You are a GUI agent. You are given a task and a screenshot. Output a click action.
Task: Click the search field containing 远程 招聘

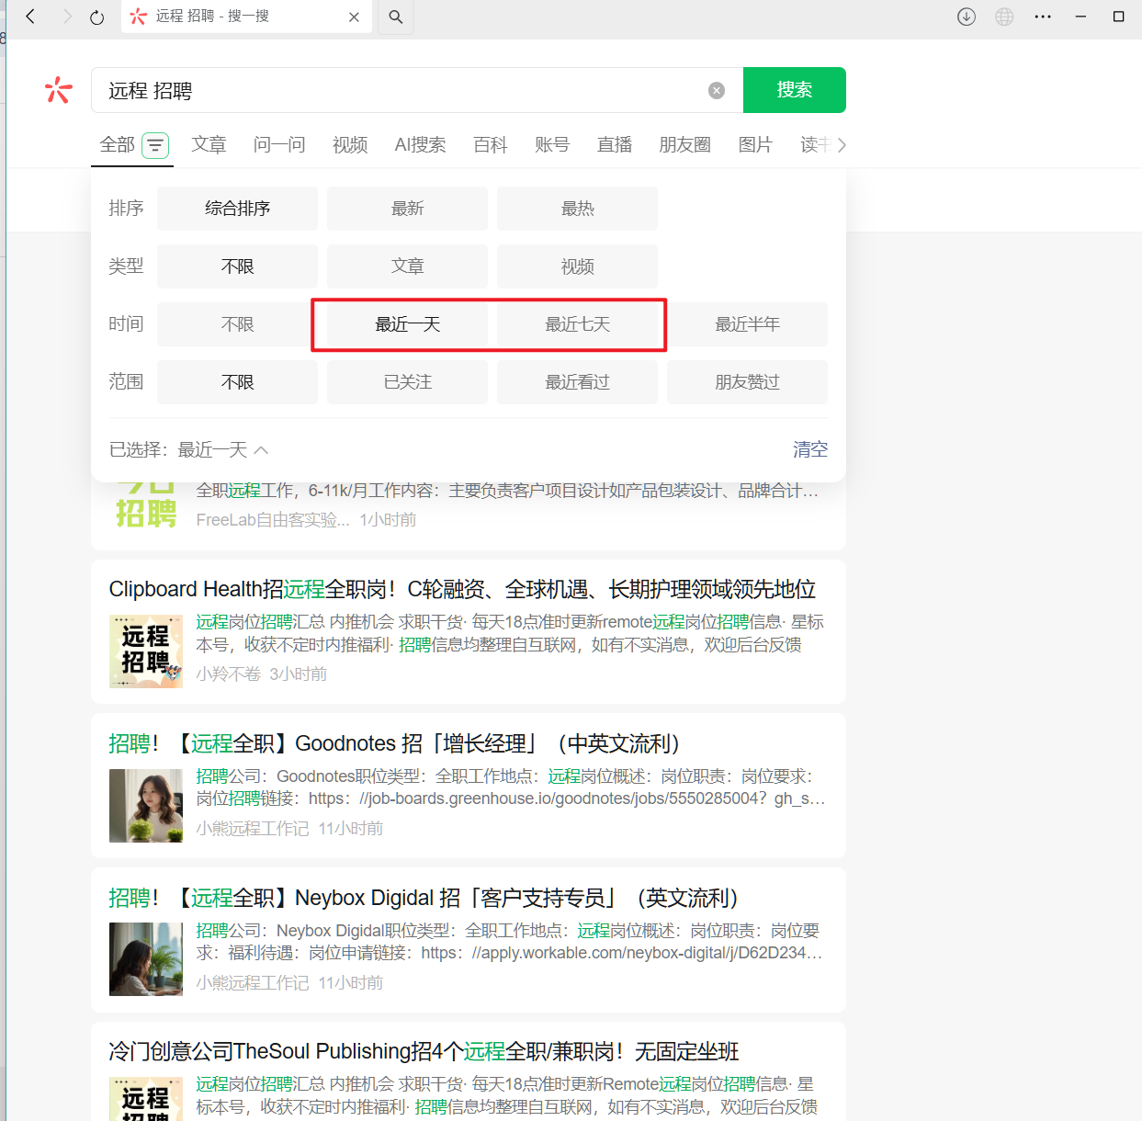(x=417, y=90)
